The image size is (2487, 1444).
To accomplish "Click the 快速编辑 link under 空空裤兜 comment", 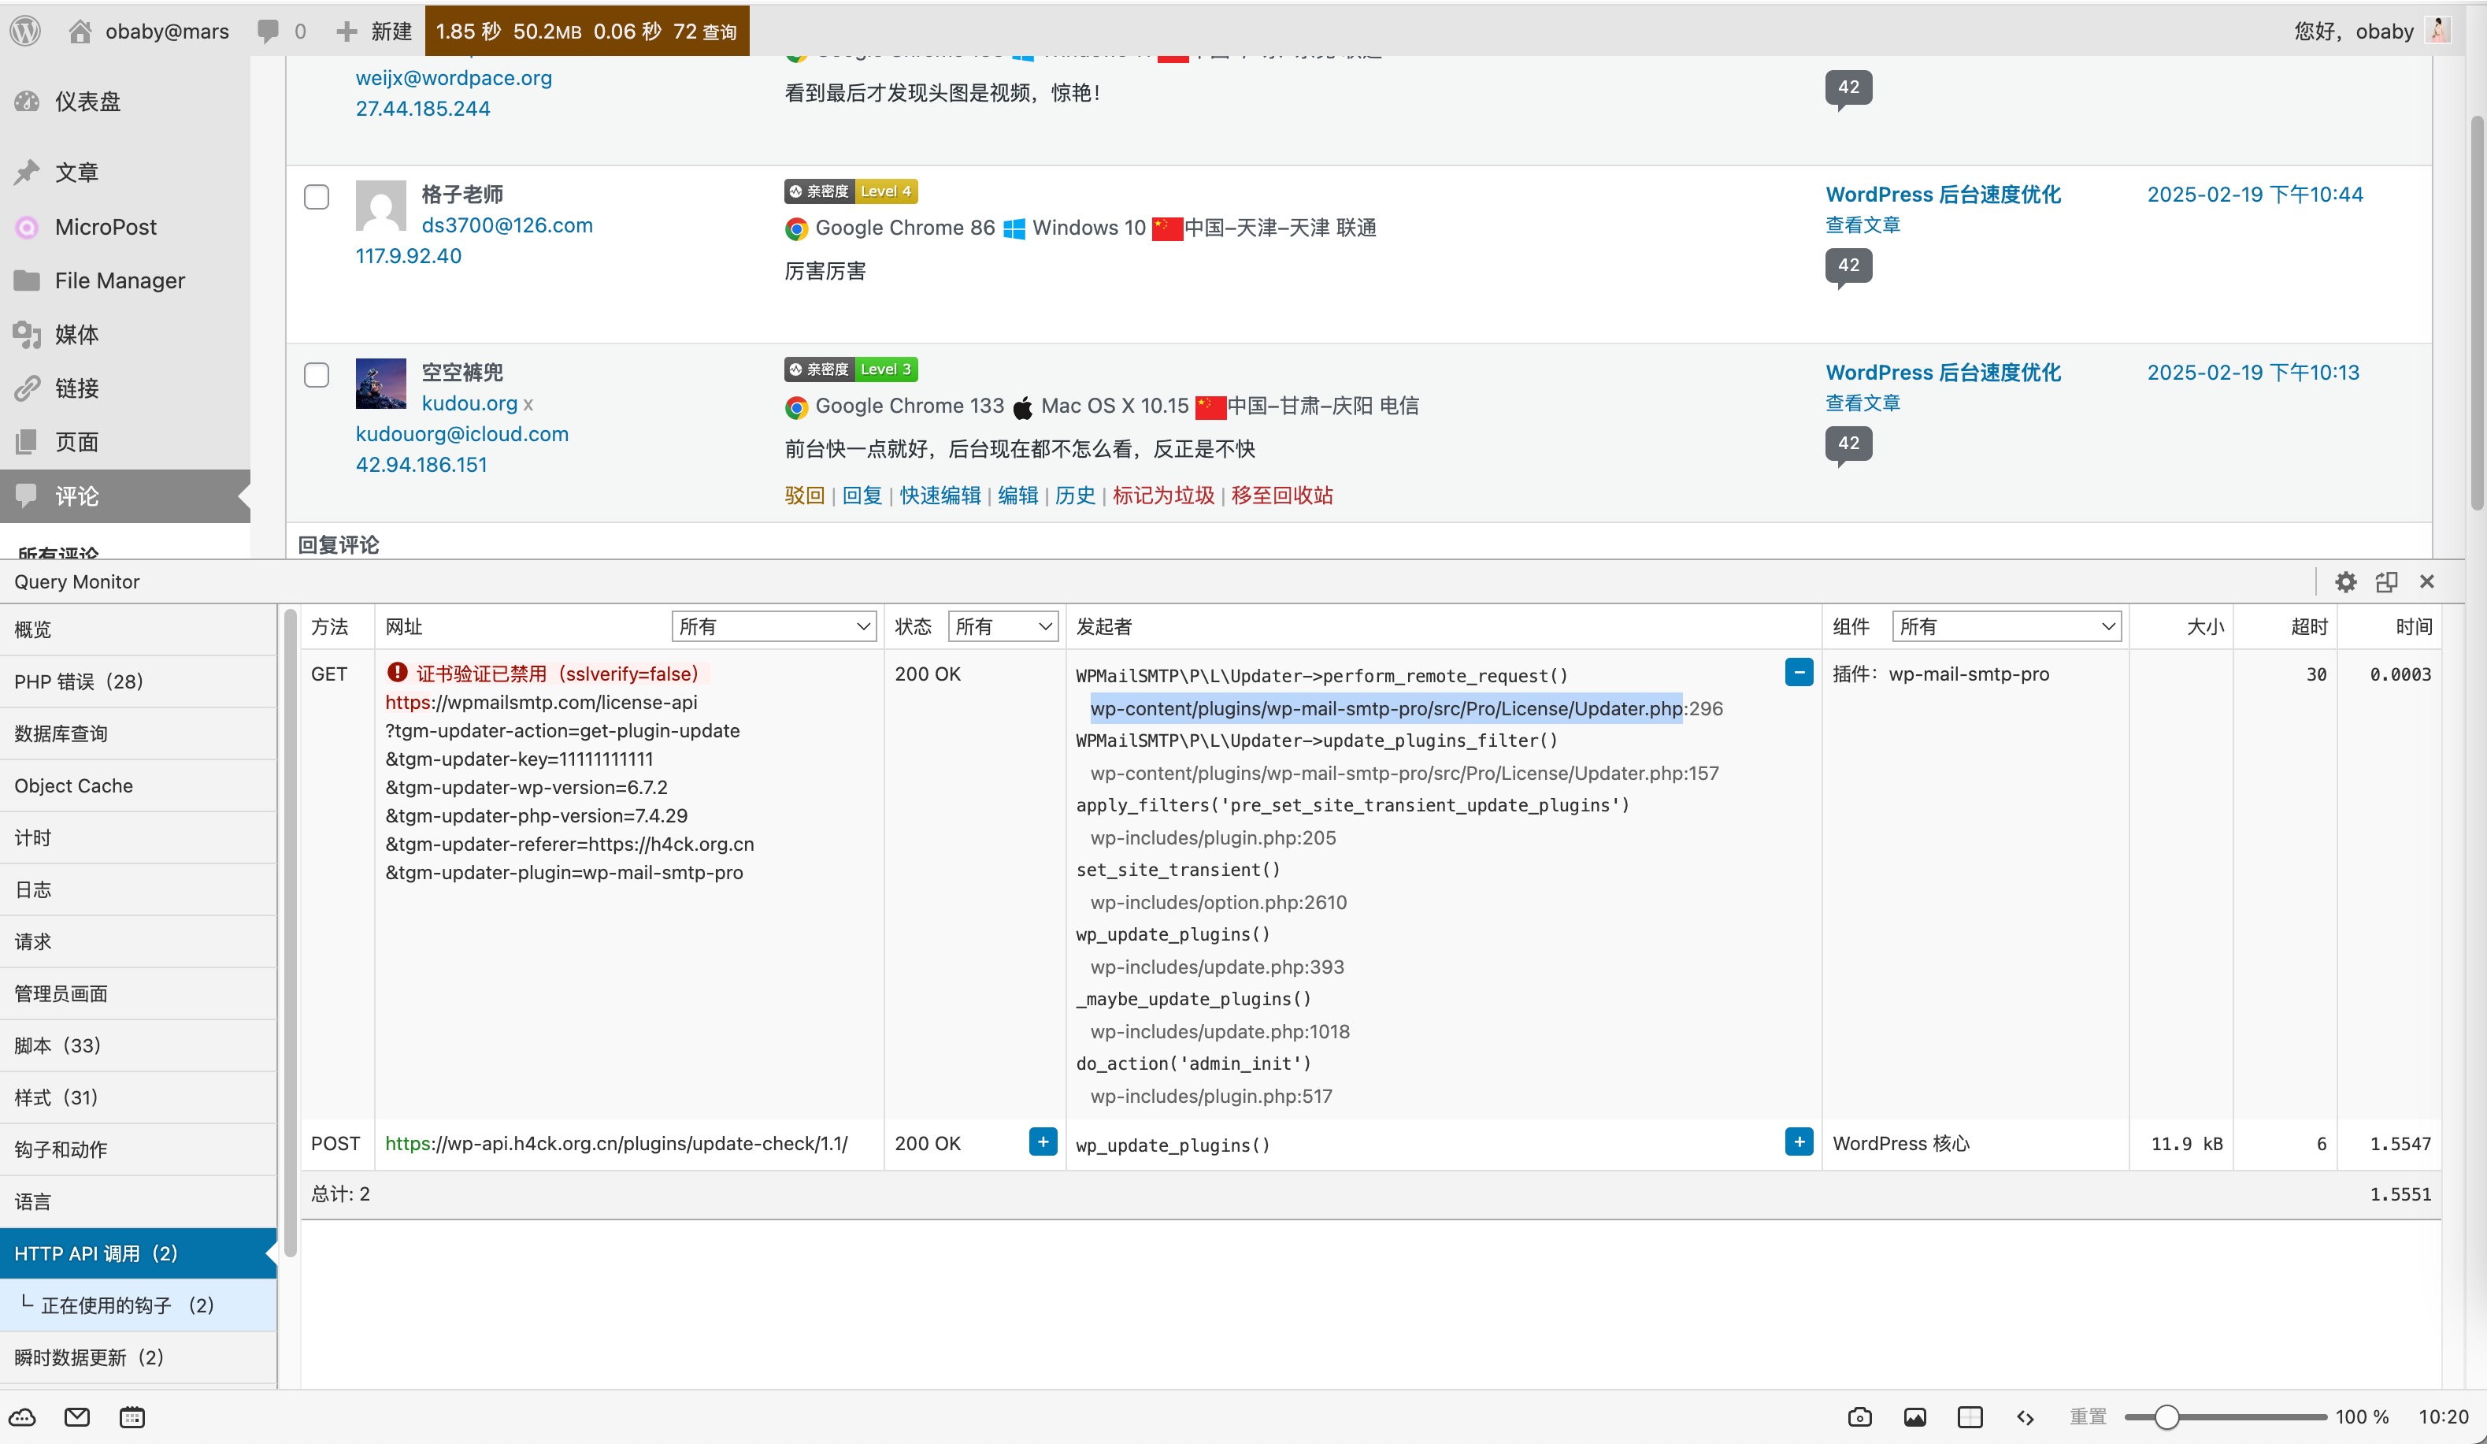I will pyautogui.click(x=940, y=496).
